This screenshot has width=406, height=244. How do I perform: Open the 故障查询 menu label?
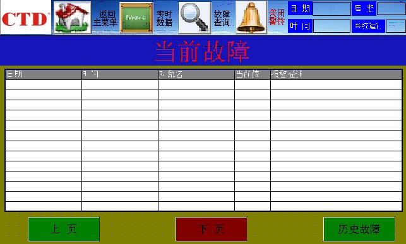[x=222, y=18]
